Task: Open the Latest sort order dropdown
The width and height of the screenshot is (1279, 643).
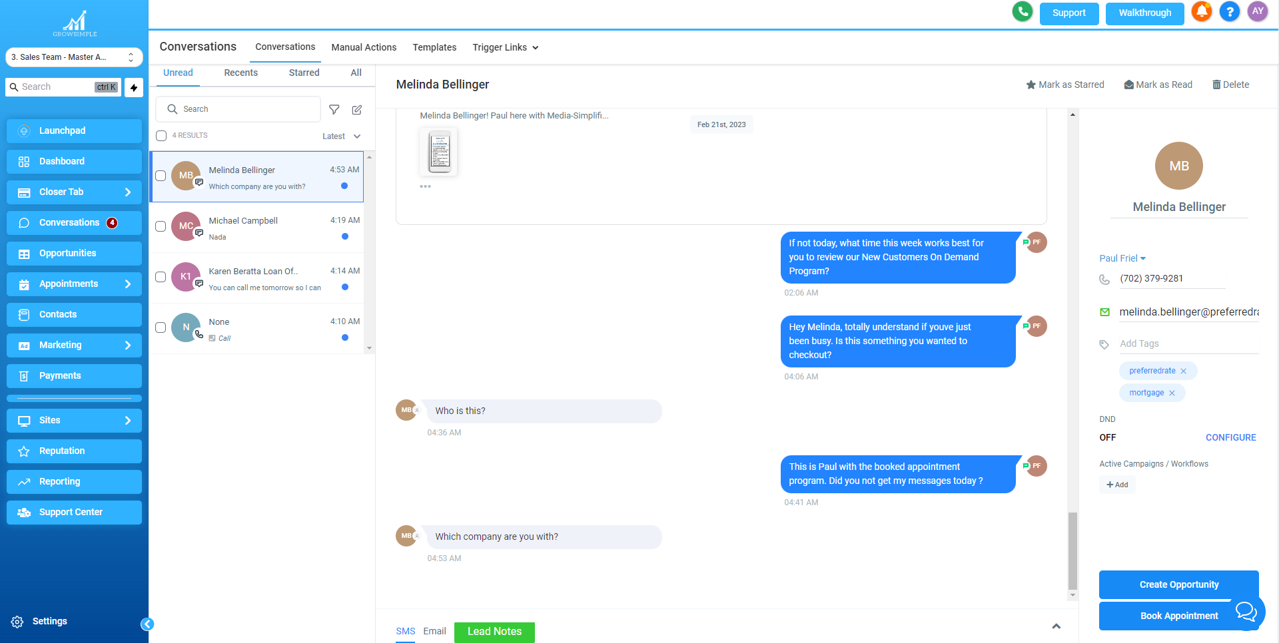Action: pyautogui.click(x=341, y=136)
